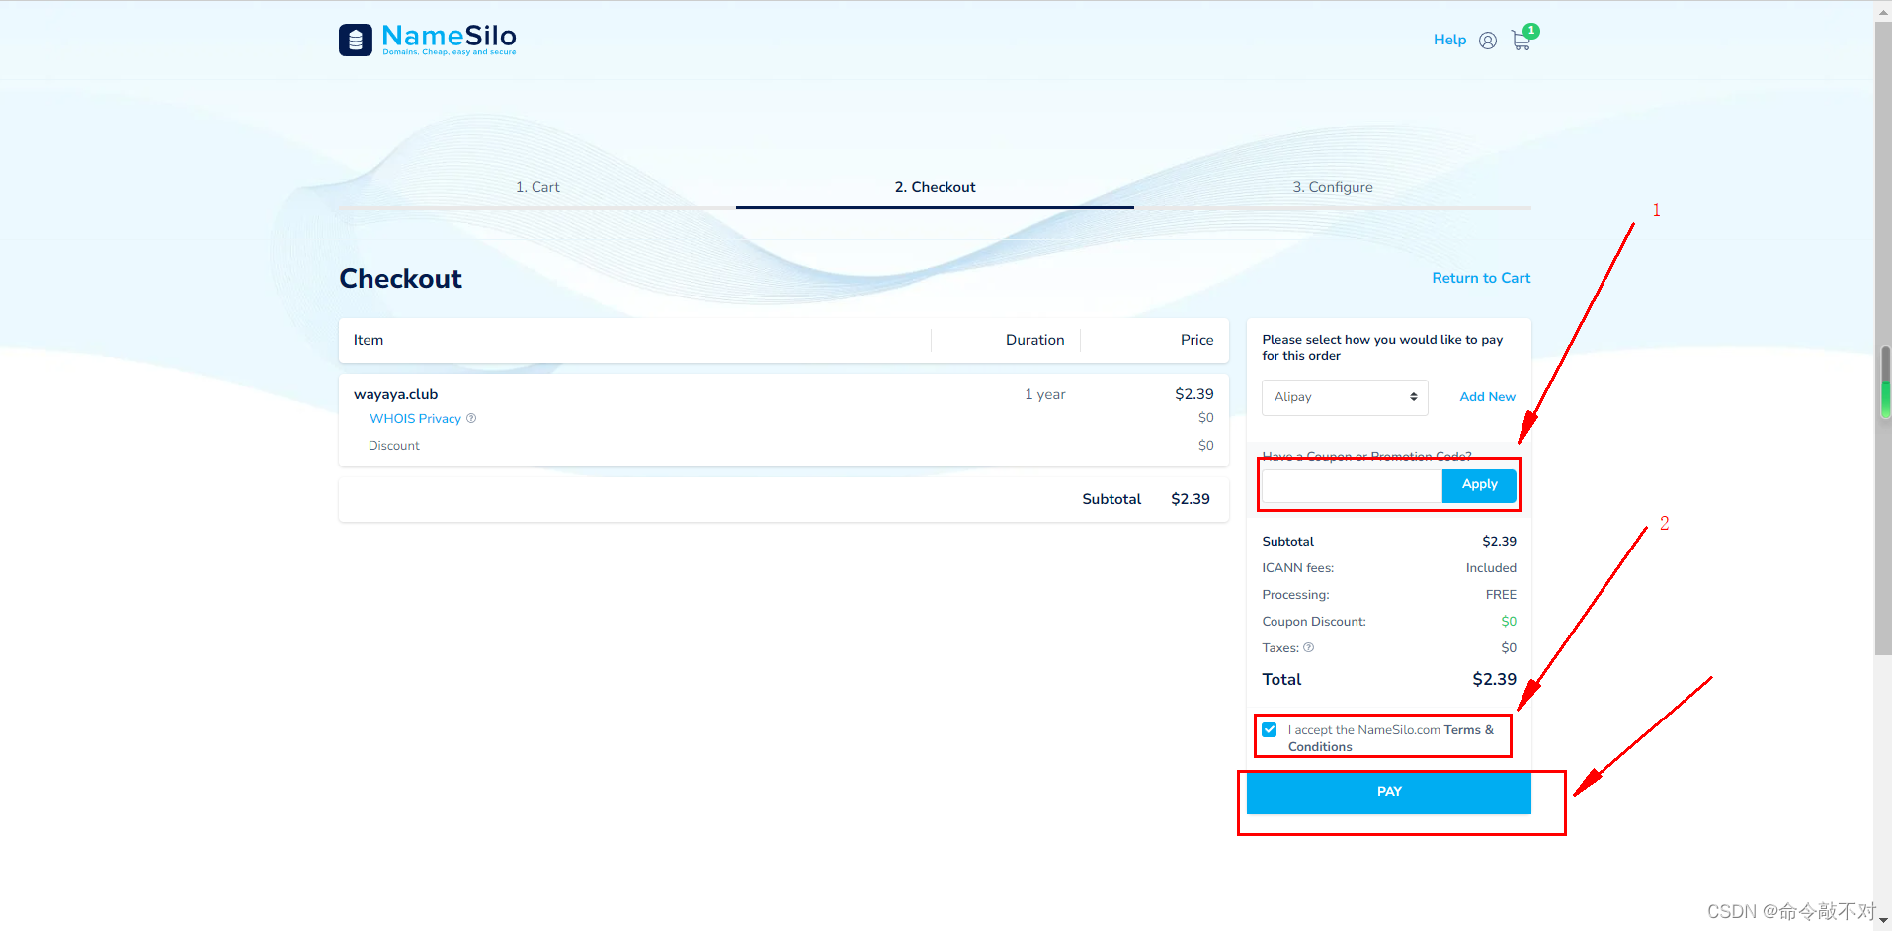Click the PAY button
1892x931 pixels.
(1389, 792)
